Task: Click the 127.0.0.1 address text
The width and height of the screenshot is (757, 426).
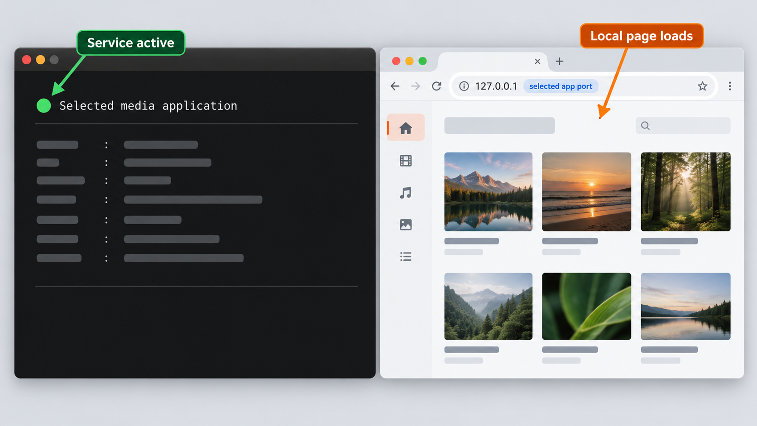Action: pos(496,86)
